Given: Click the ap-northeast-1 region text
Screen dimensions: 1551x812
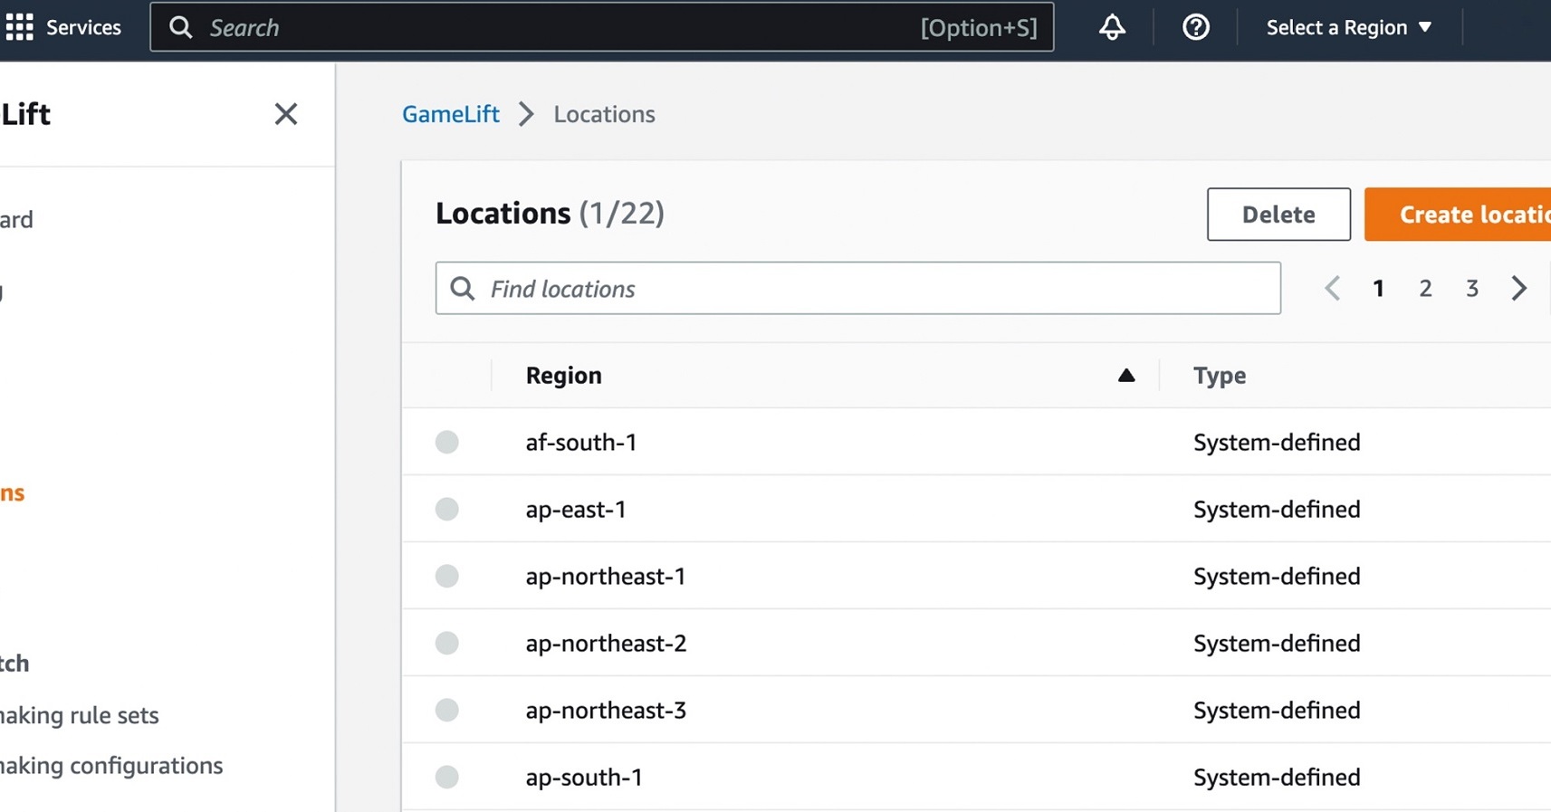Looking at the screenshot, I should [606, 576].
